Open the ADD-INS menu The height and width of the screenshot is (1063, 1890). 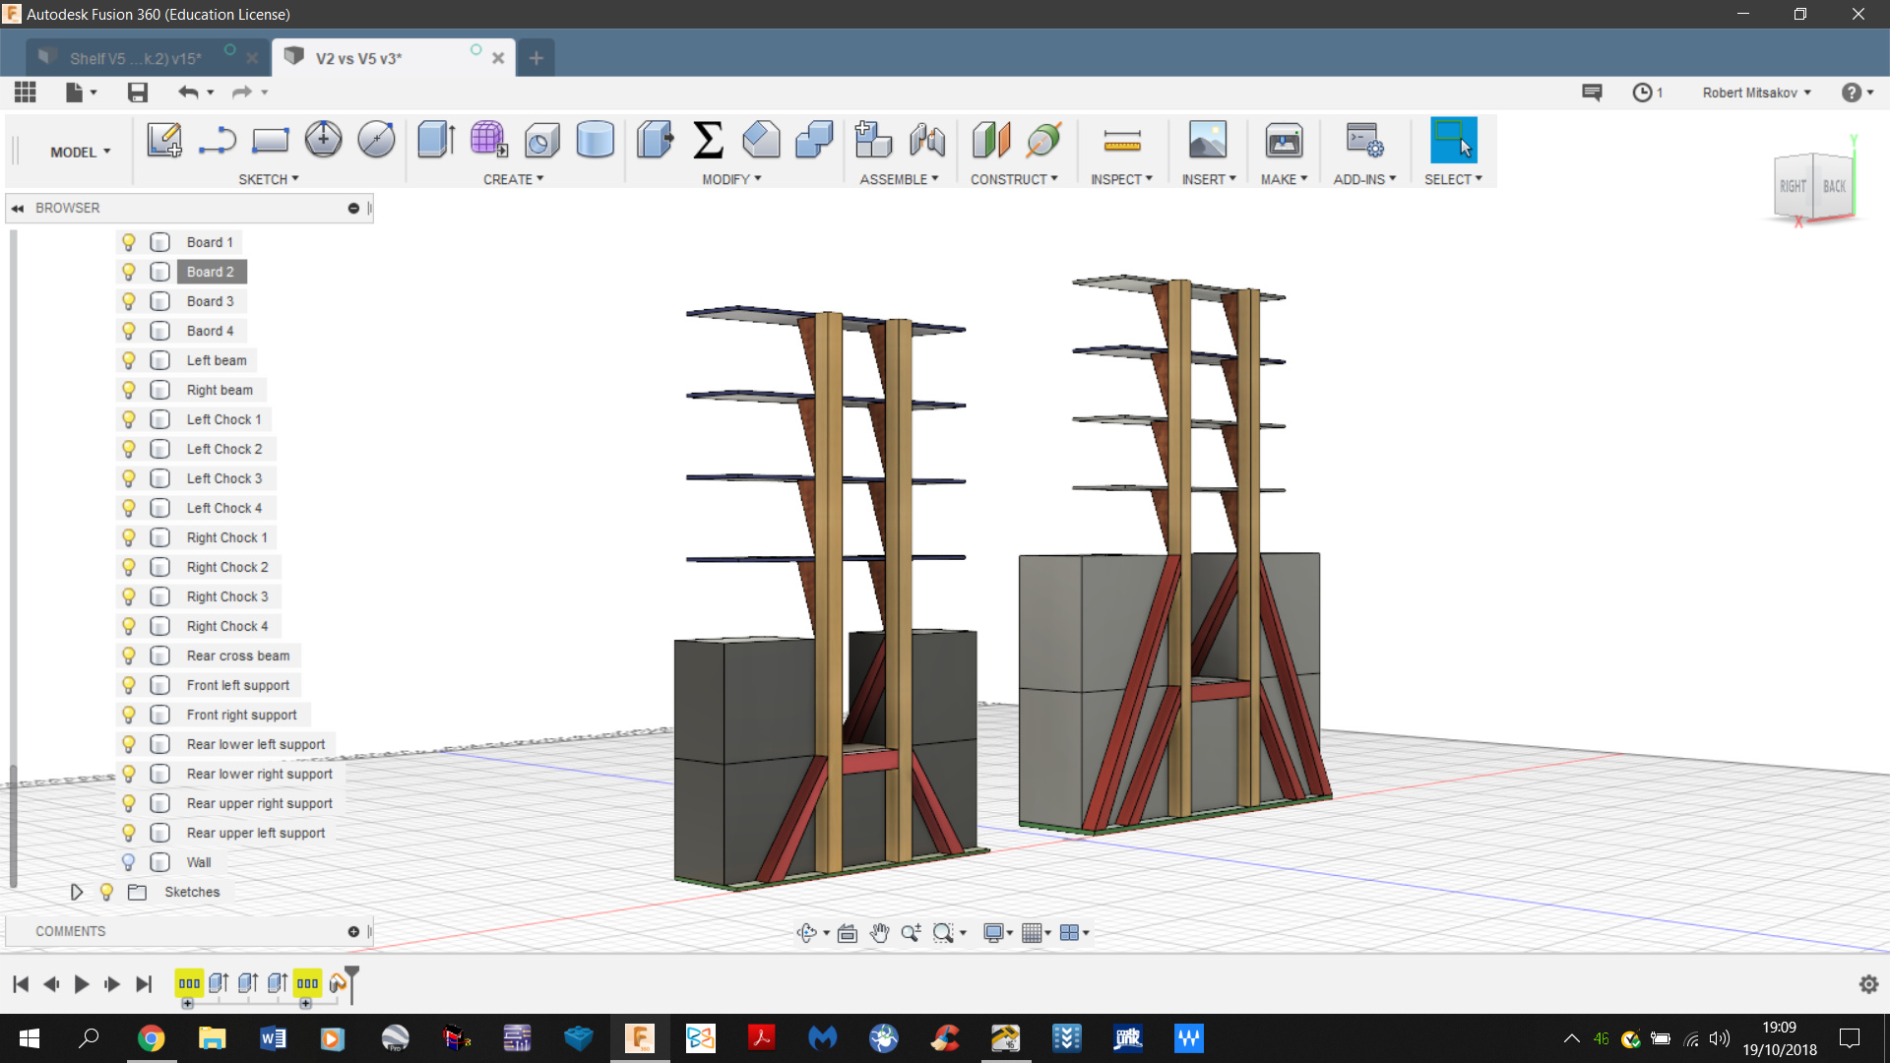tap(1364, 179)
